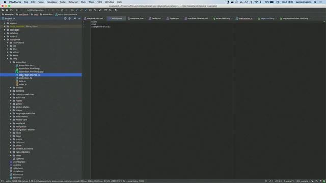This screenshot has width=326, height=183.
Task: Expand the scripts folder
Action: point(5,36)
